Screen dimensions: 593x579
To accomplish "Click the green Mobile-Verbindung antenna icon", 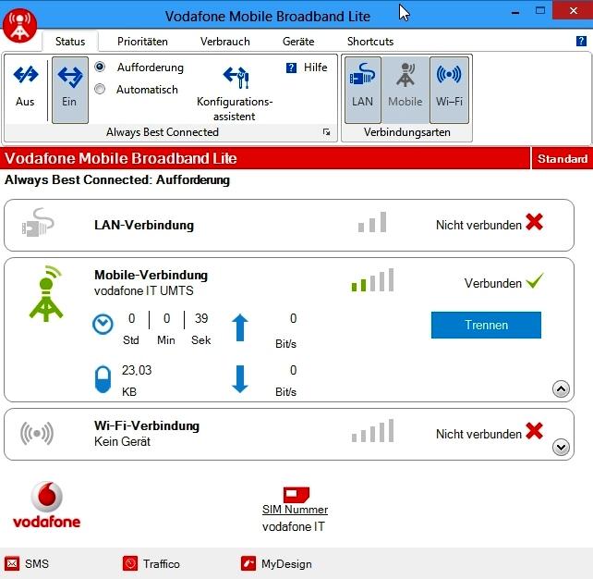I will pyautogui.click(x=46, y=294).
